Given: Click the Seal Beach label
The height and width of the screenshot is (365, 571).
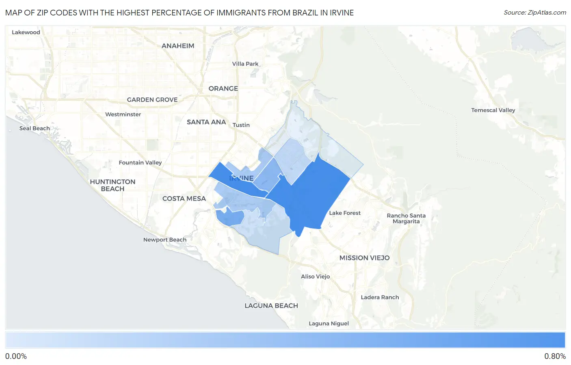Looking at the screenshot, I should (x=35, y=128).
